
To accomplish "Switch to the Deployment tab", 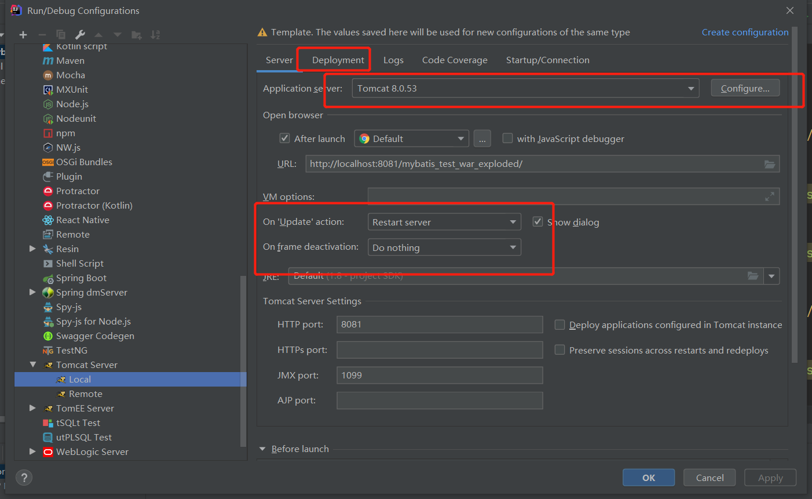I will pos(338,60).
